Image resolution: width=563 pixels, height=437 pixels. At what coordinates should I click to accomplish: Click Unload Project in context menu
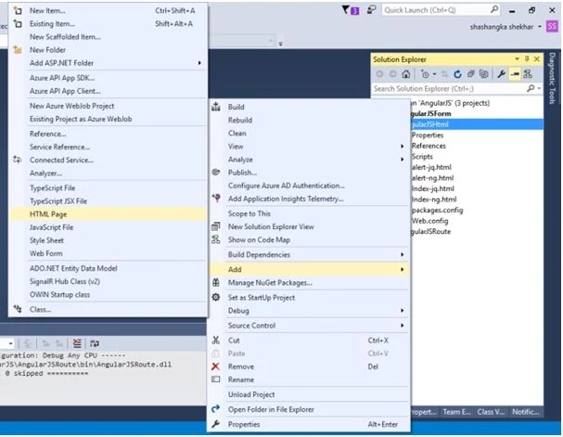coord(309,394)
